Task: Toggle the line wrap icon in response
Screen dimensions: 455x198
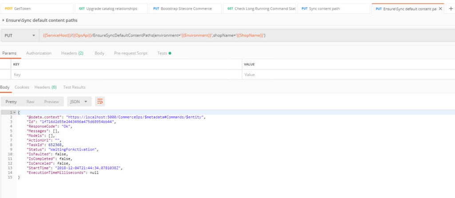Action: [x=100, y=102]
